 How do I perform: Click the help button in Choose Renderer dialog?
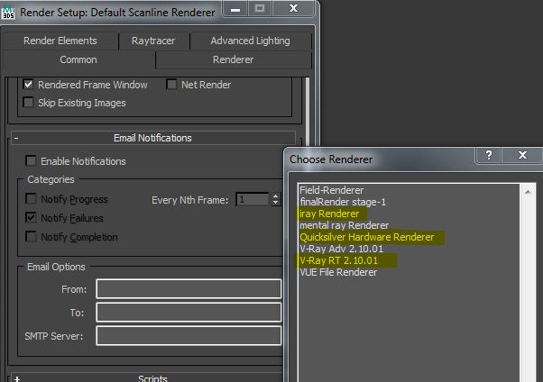click(x=489, y=155)
